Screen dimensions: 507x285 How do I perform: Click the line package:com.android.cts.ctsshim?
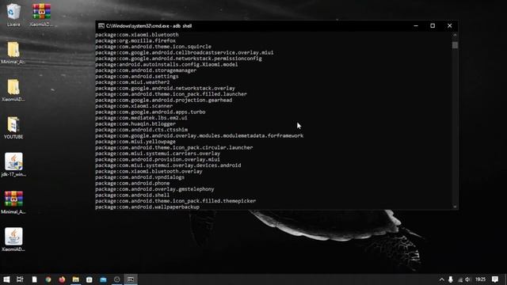141,130
